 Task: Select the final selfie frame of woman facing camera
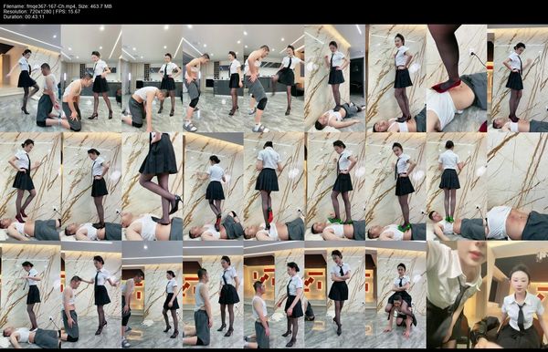[x=518, y=294]
